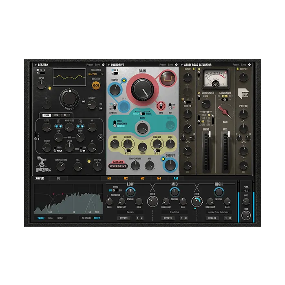The width and height of the screenshot is (285, 285).
Task: Bypass the Low band
Action: [x=124, y=218]
